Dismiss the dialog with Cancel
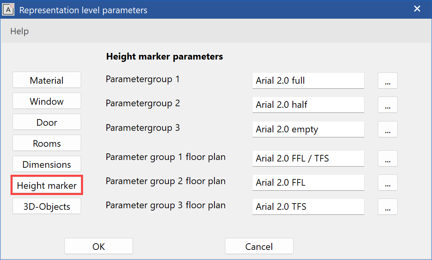 tap(259, 246)
